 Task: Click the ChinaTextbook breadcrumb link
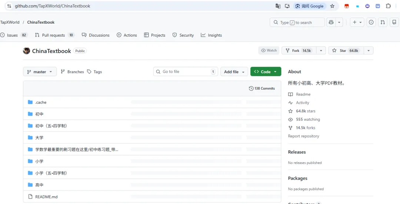[41, 22]
